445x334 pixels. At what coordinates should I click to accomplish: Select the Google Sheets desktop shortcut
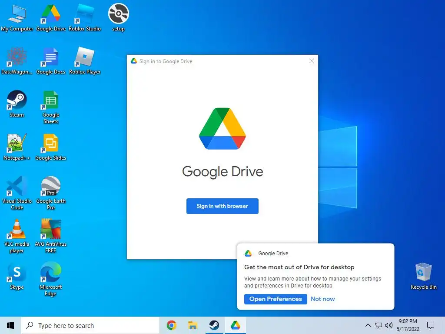click(51, 107)
